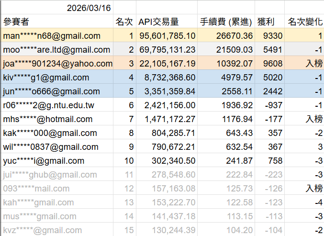Screen dimensions: 324x236
Task: Click profit value 758
Action: click(x=275, y=161)
